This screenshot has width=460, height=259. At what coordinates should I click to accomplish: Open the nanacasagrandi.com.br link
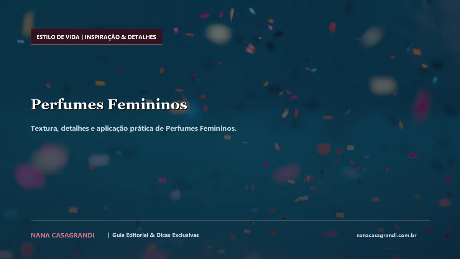[x=386, y=235]
